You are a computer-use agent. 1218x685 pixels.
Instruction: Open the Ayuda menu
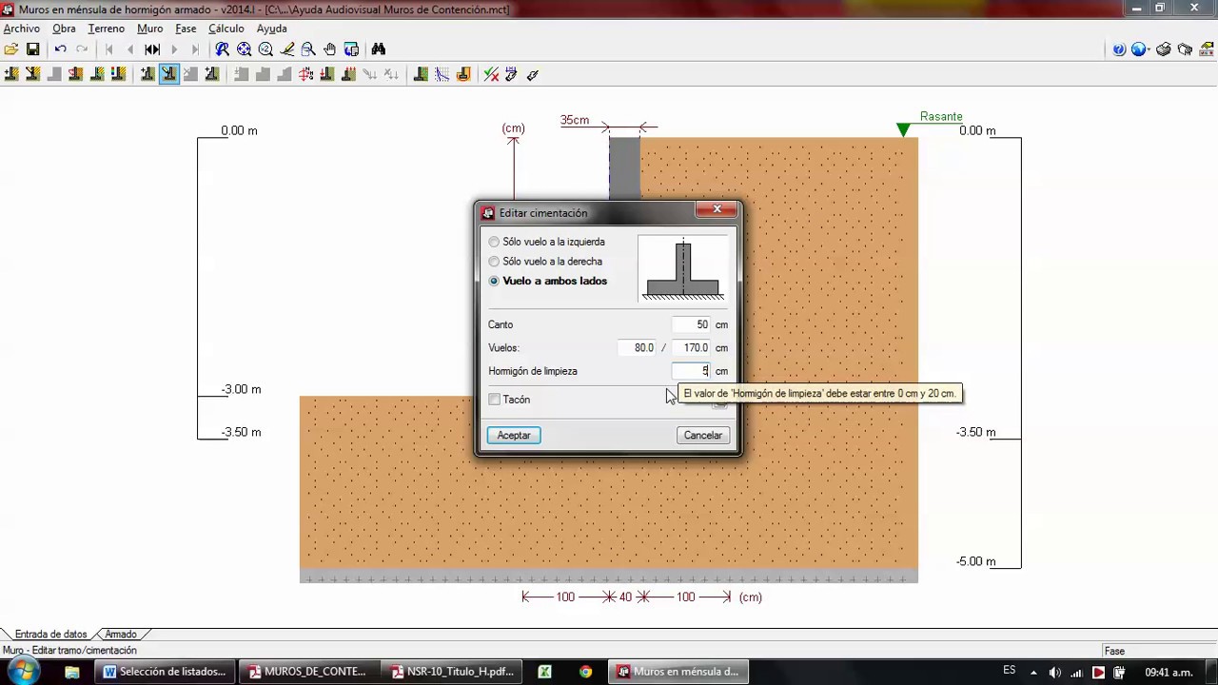click(271, 29)
